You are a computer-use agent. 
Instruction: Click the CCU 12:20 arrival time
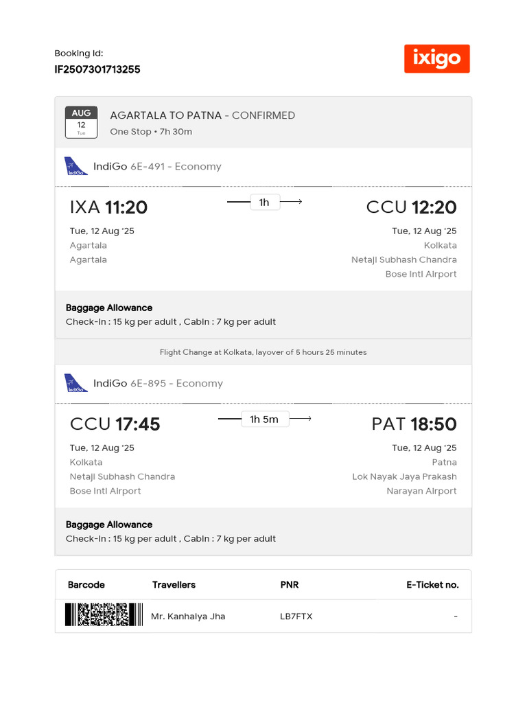[411, 207]
